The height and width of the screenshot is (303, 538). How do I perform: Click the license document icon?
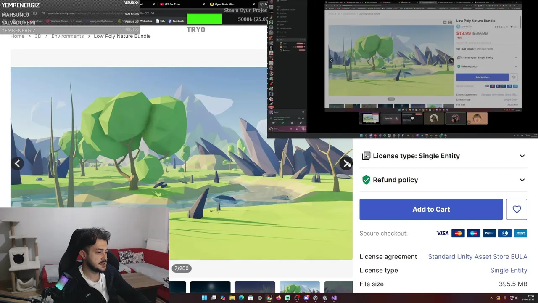pyautogui.click(x=366, y=156)
